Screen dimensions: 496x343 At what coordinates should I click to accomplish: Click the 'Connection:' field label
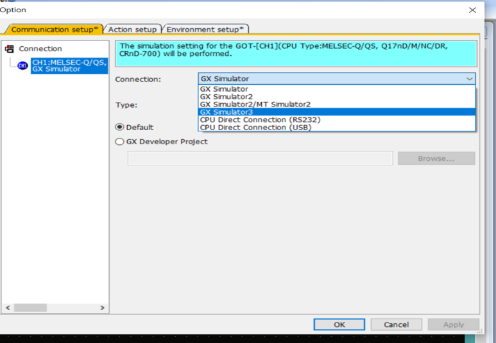tap(138, 79)
